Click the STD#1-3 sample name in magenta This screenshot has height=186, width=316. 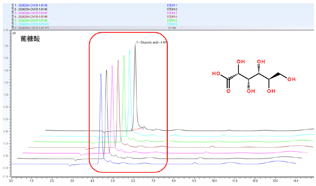(x=172, y=13)
